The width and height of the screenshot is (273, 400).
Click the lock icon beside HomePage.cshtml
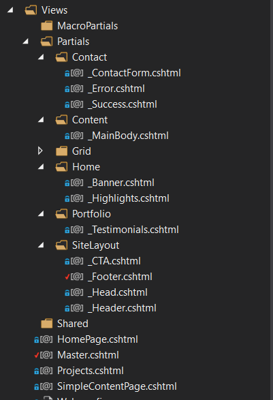[37, 340]
